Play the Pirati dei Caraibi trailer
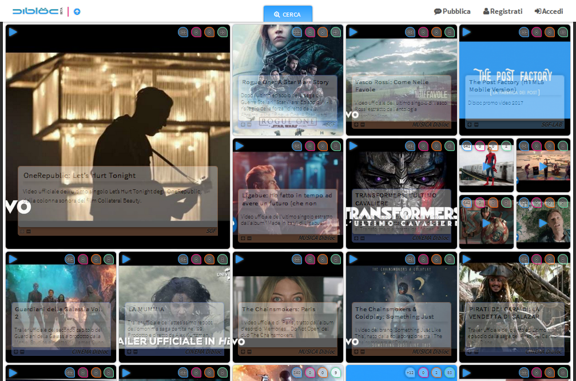This screenshot has width=576, height=381. tap(467, 259)
